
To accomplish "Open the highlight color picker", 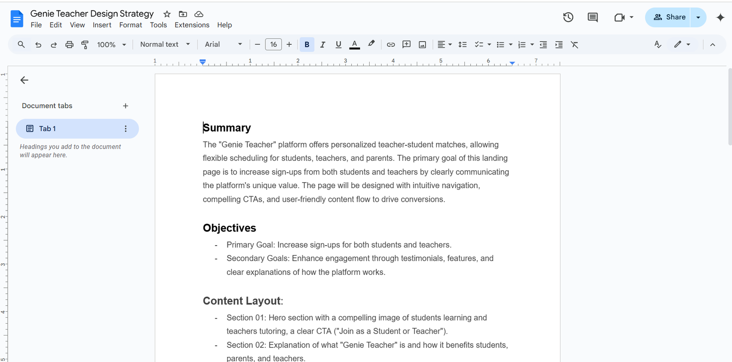I will point(371,44).
